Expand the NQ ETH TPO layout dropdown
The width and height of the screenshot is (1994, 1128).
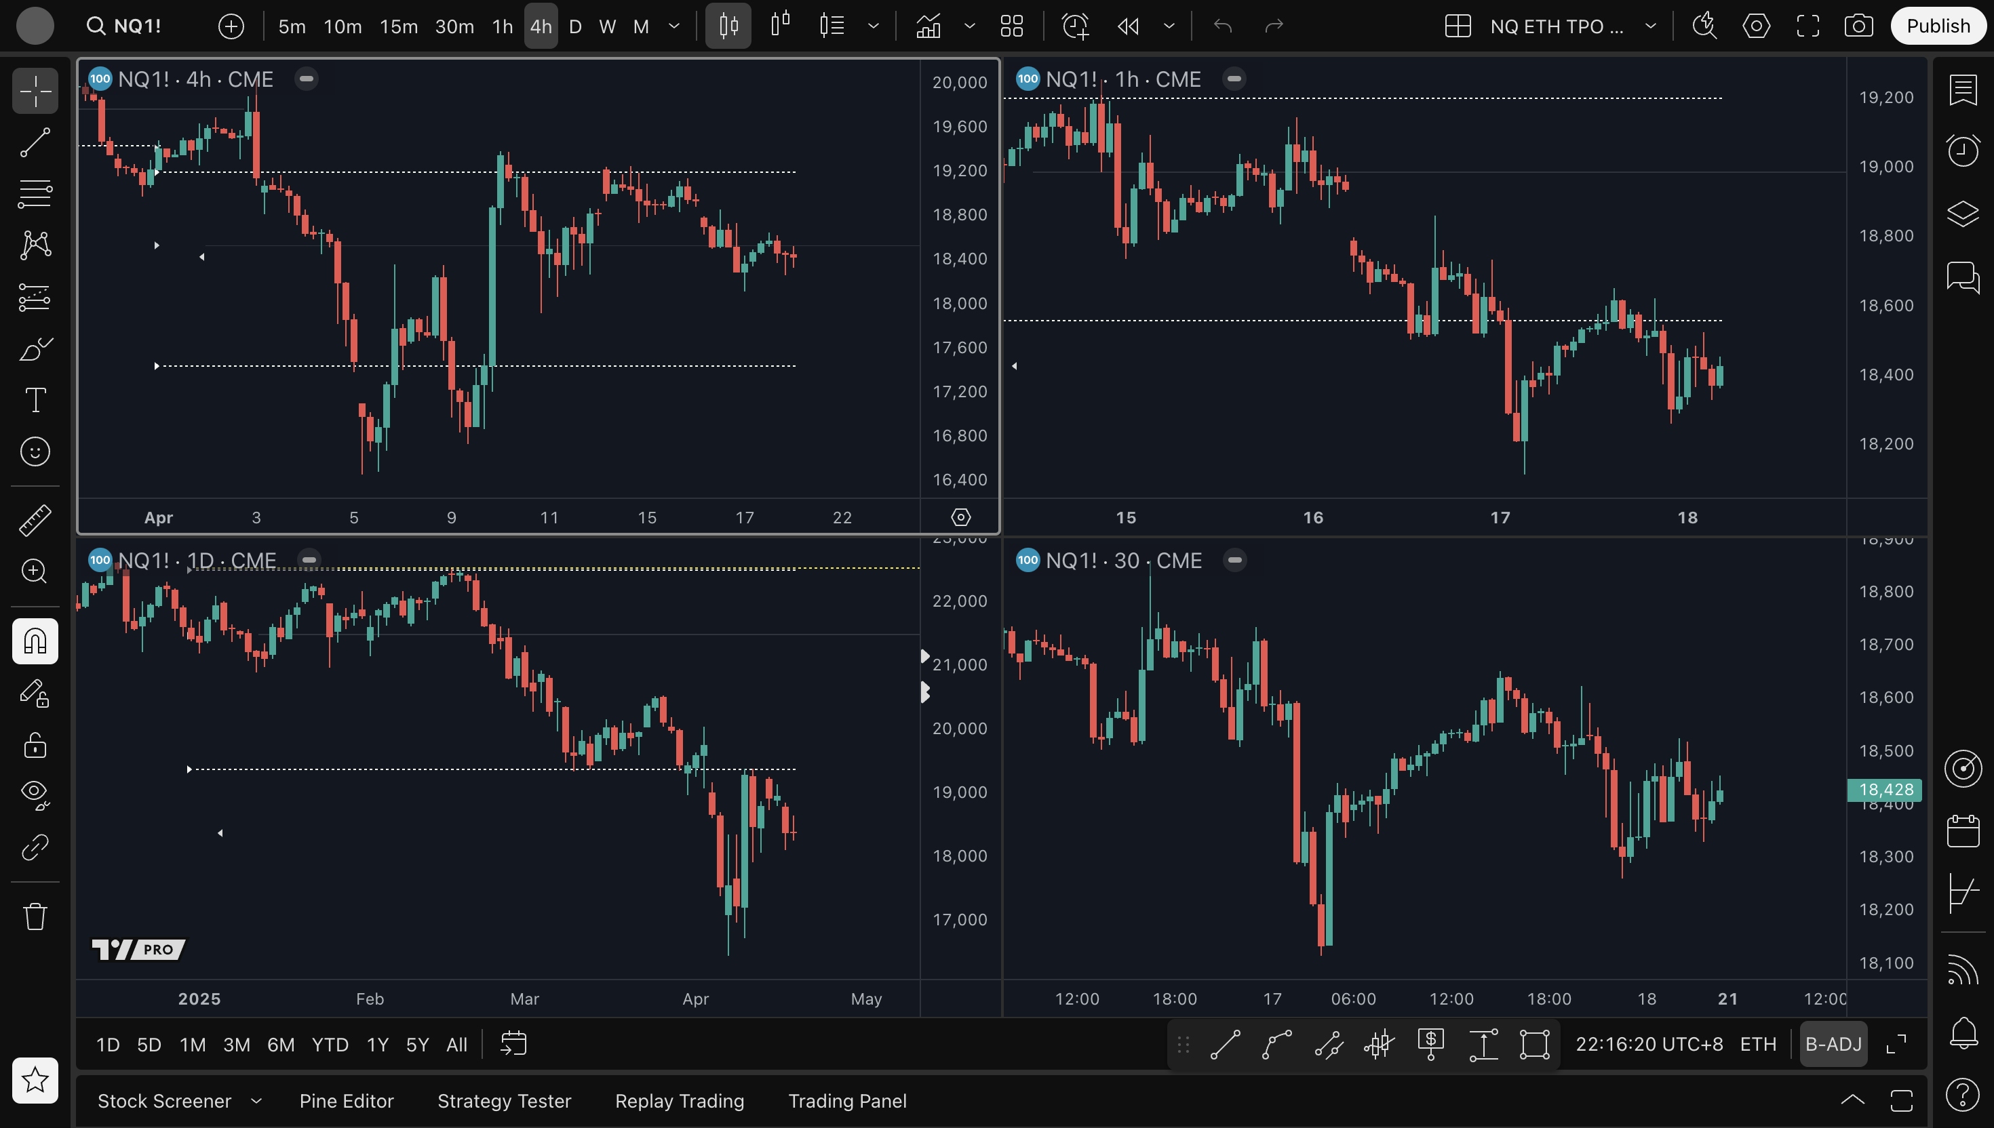[1651, 26]
